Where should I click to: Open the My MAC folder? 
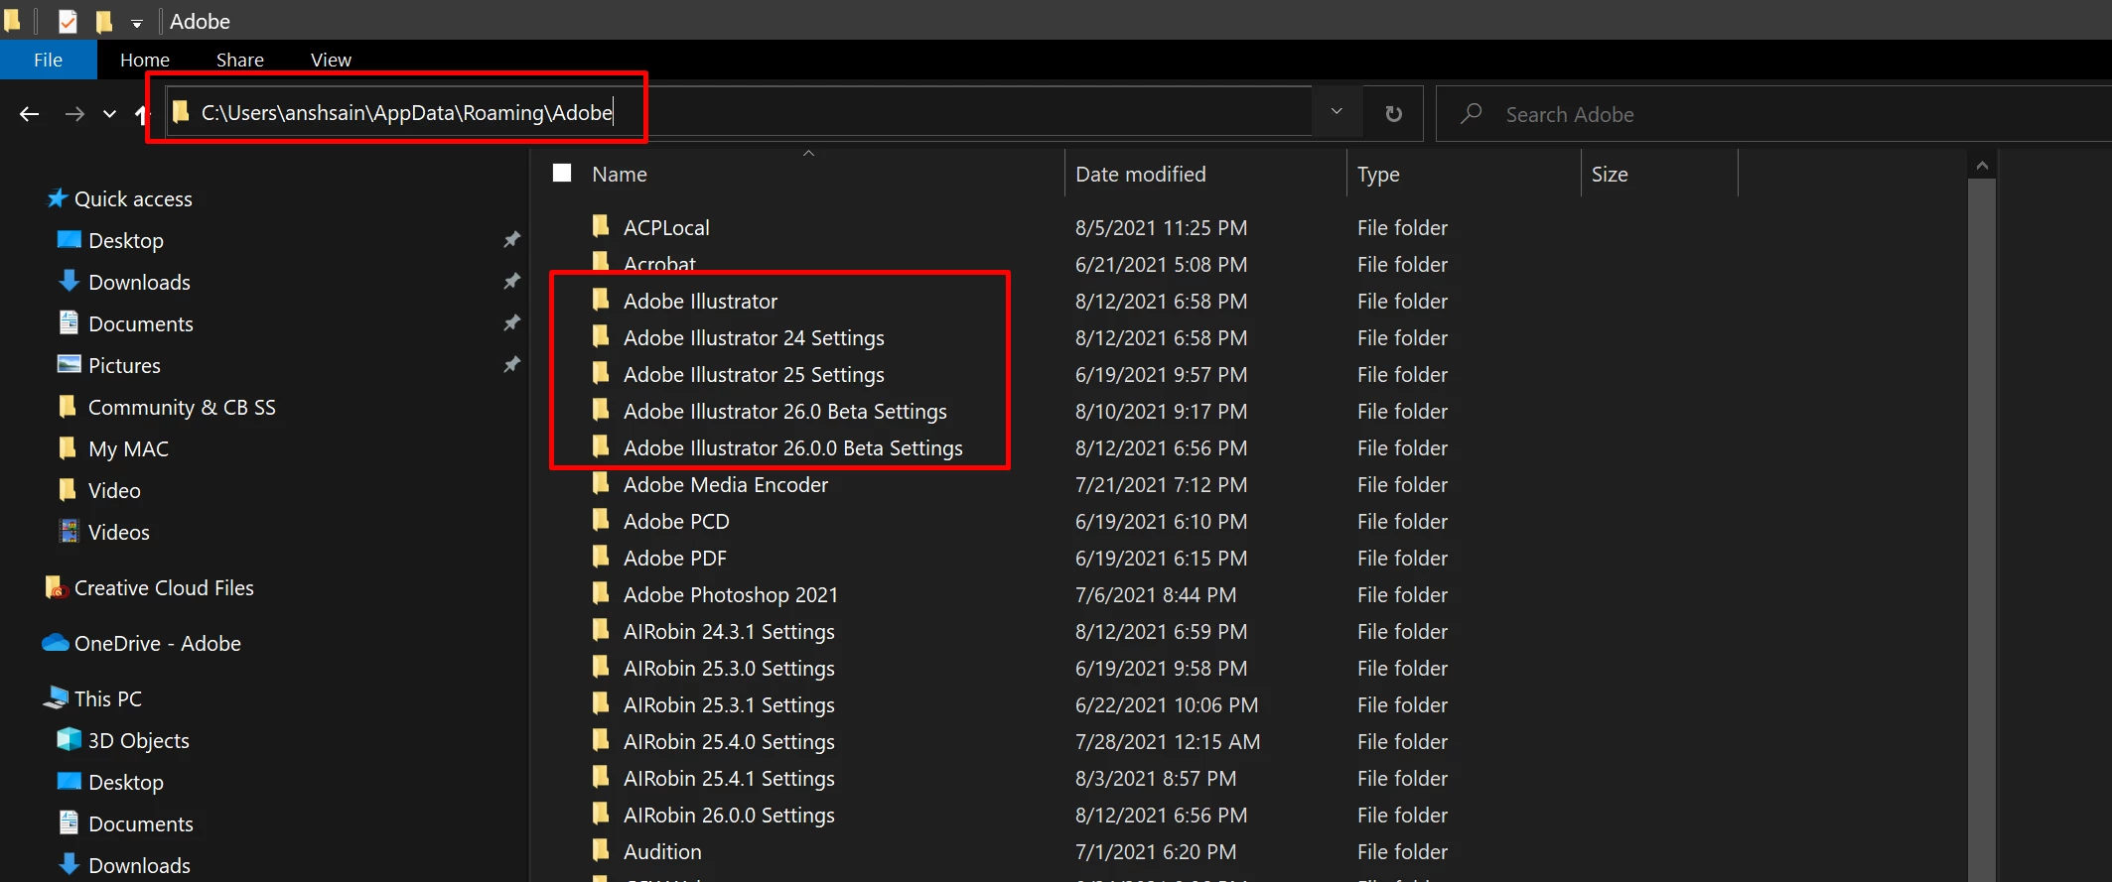(127, 448)
